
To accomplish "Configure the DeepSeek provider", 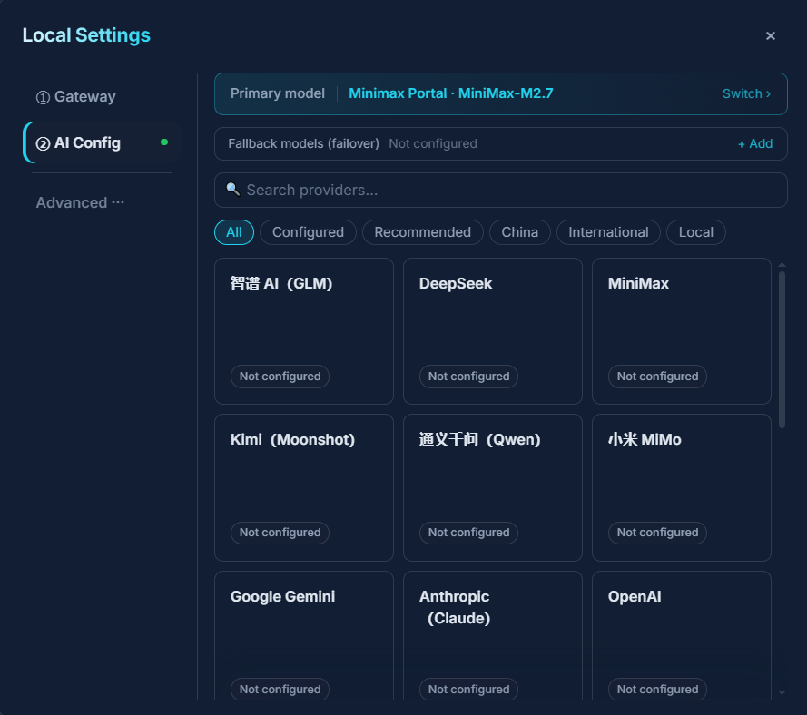I will point(492,330).
